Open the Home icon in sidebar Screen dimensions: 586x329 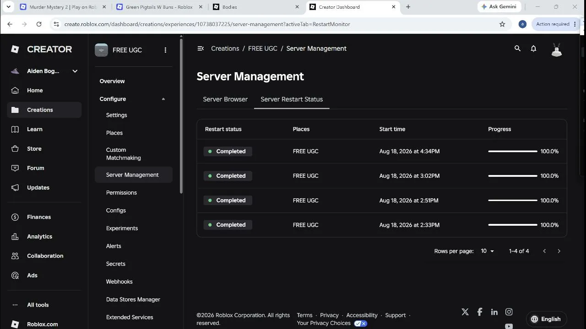click(15, 90)
